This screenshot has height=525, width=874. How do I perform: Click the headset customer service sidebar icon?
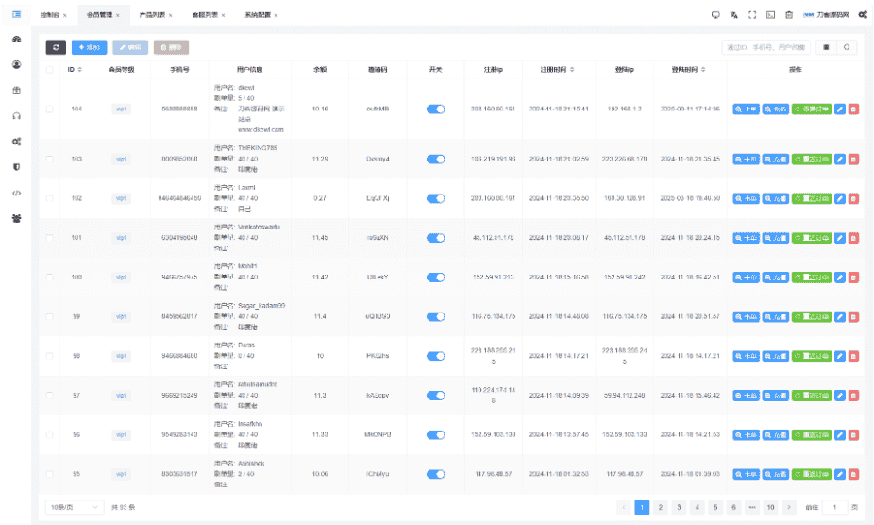tap(16, 115)
